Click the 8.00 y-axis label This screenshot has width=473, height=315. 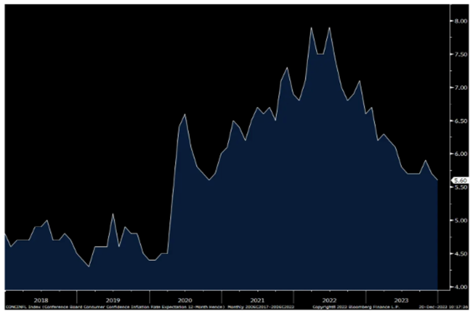point(458,21)
